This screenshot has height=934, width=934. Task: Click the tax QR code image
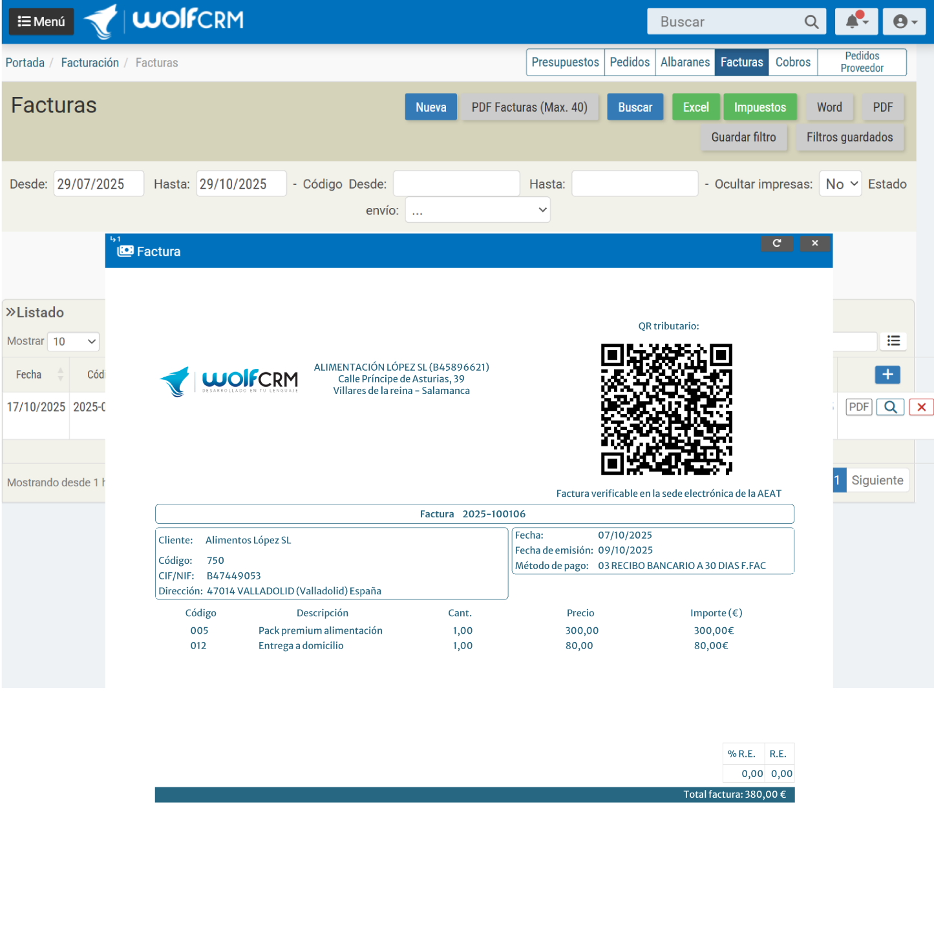pos(666,410)
